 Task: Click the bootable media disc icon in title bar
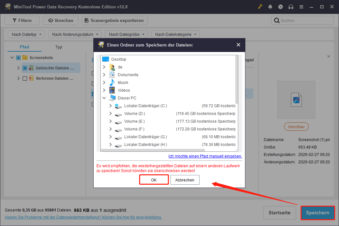click(281, 6)
